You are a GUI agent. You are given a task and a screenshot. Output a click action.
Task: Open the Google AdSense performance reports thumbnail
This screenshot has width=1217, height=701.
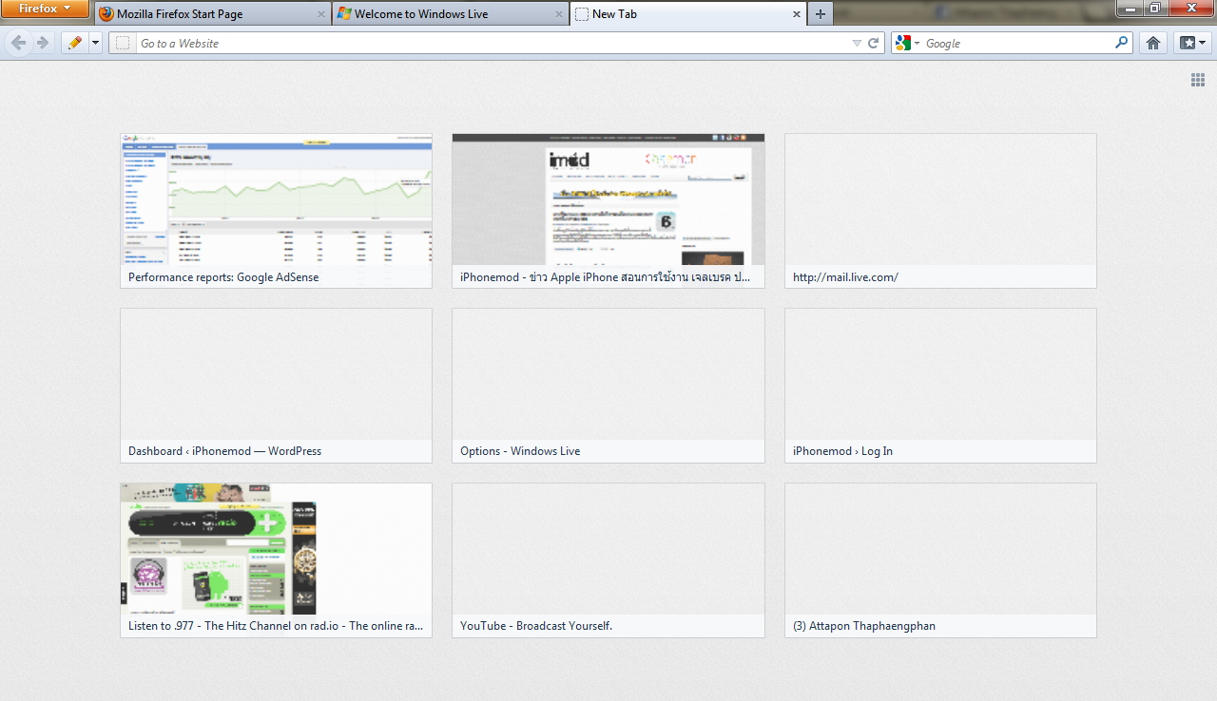276,210
